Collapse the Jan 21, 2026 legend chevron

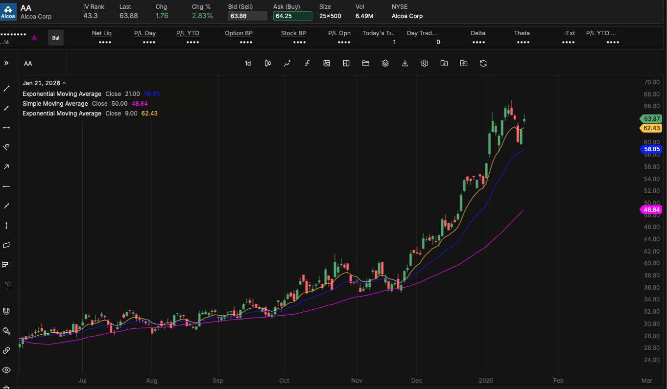pos(64,83)
